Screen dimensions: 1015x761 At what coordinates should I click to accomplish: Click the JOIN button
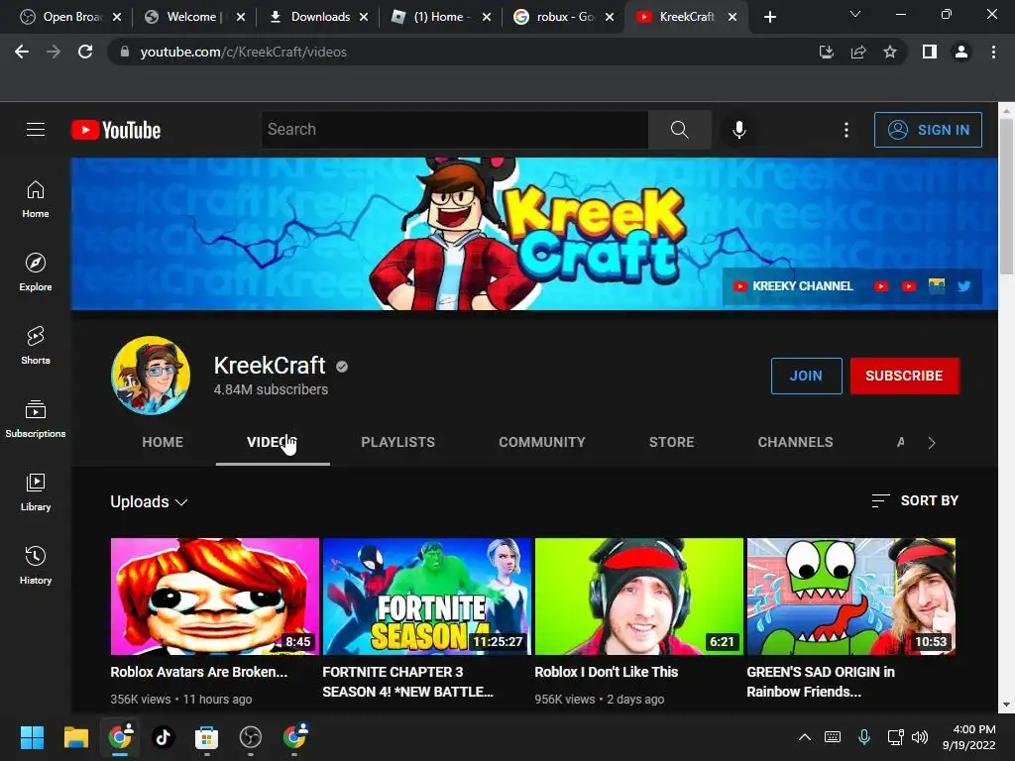coord(806,376)
